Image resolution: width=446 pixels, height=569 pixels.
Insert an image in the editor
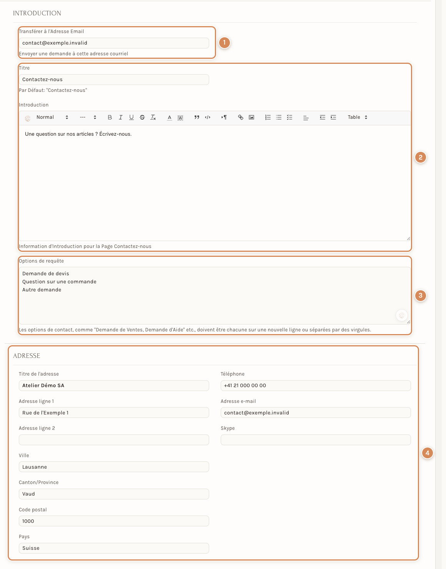click(x=251, y=117)
